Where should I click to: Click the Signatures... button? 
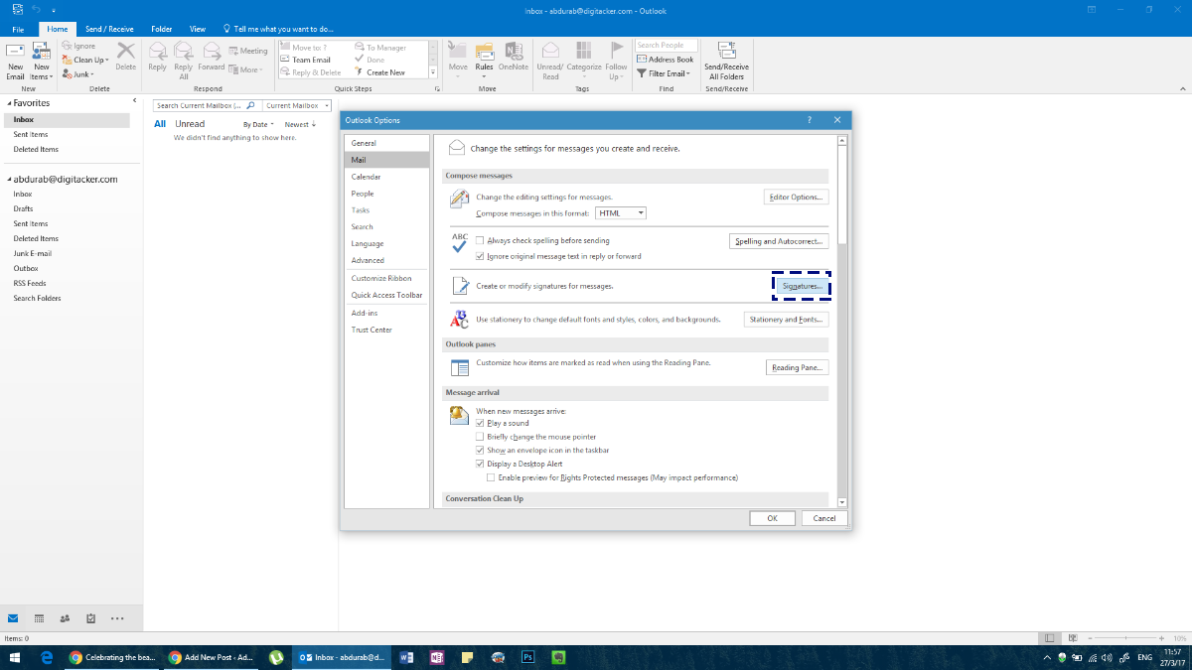802,286
